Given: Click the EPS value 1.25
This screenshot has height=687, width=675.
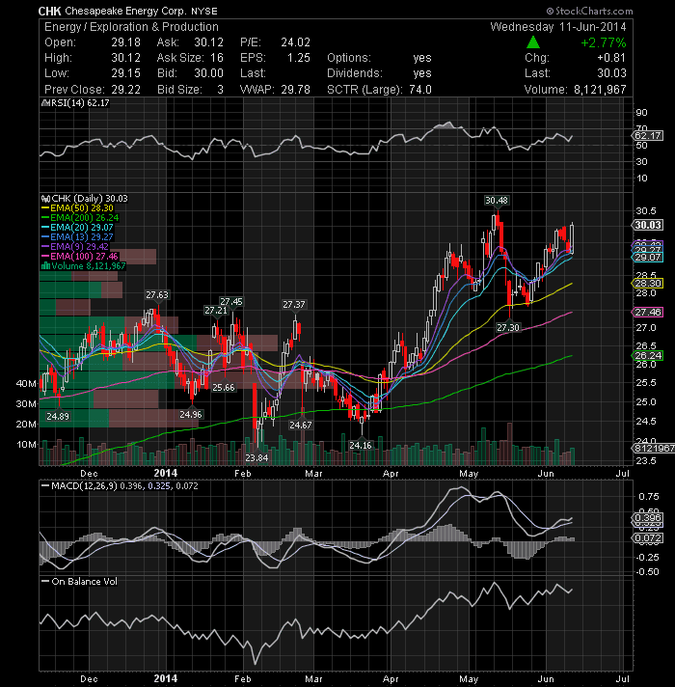Looking at the screenshot, I should point(299,58).
